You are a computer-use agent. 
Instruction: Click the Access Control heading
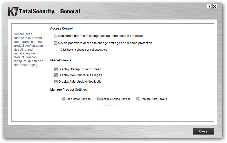tap(61, 28)
